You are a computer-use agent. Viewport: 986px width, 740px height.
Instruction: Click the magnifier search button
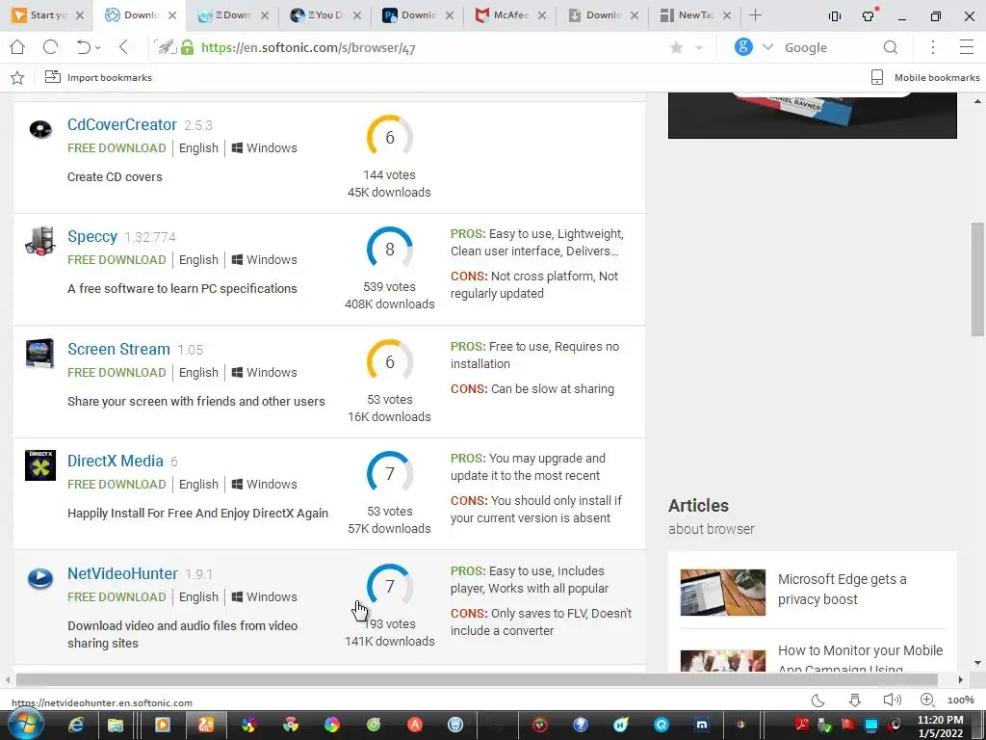pyautogui.click(x=891, y=48)
